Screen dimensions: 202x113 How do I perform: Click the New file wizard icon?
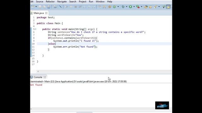pyautogui.click(x=33, y=7)
